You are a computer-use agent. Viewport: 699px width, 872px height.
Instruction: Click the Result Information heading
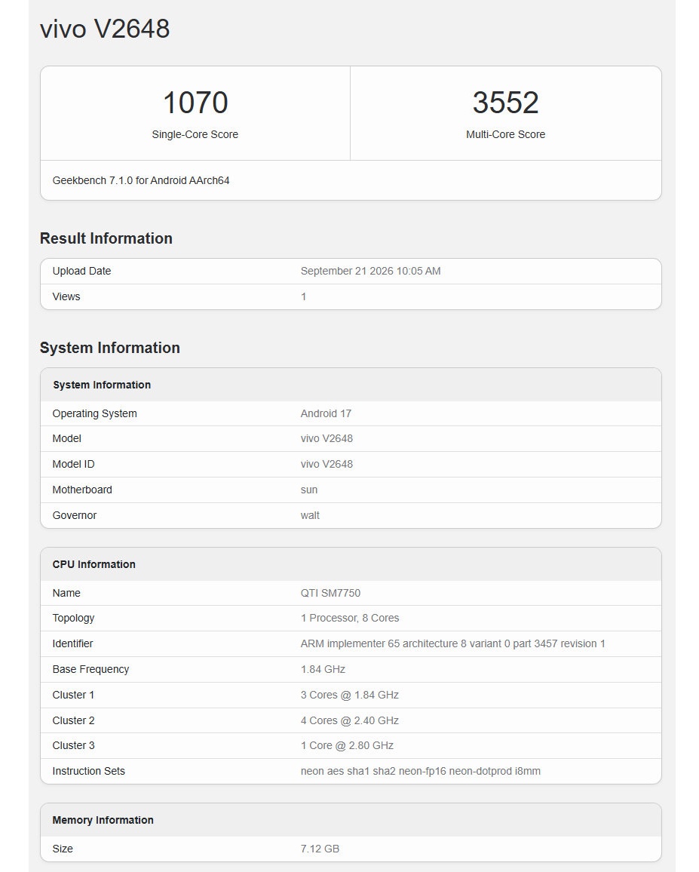click(106, 238)
